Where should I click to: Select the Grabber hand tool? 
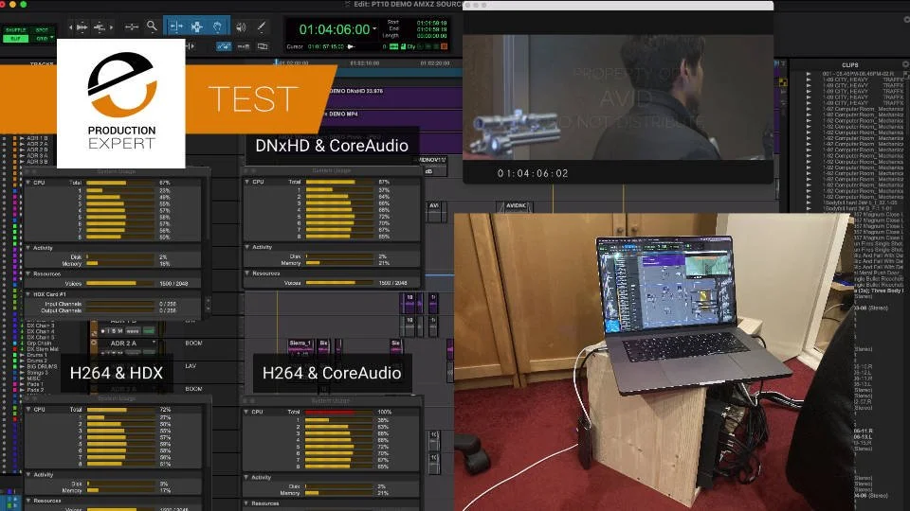pyautogui.click(x=218, y=26)
